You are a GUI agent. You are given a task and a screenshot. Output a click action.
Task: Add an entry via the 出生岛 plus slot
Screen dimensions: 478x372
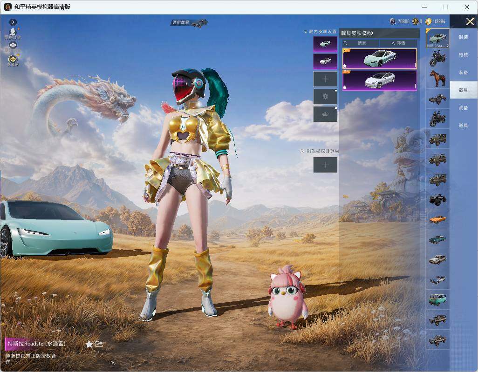click(x=325, y=165)
